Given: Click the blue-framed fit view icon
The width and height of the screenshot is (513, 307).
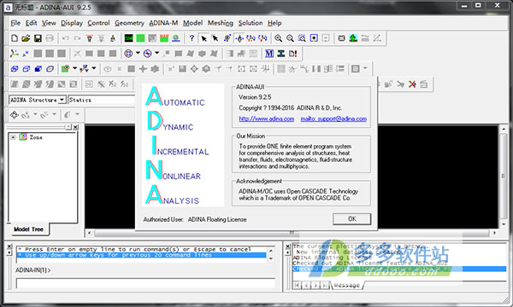Looking at the screenshot, I should 314,38.
